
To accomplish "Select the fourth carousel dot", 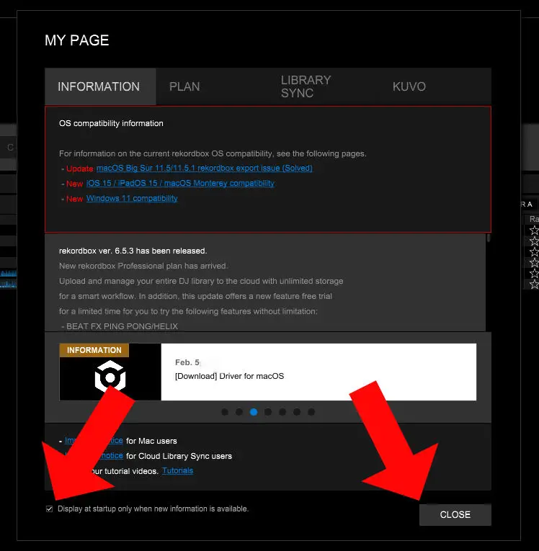I will [x=268, y=412].
